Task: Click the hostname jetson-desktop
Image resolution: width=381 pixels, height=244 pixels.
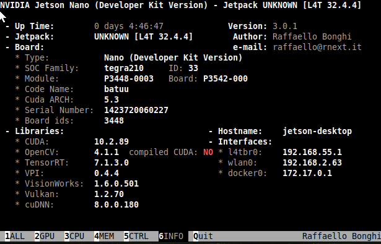Action: pos(317,132)
